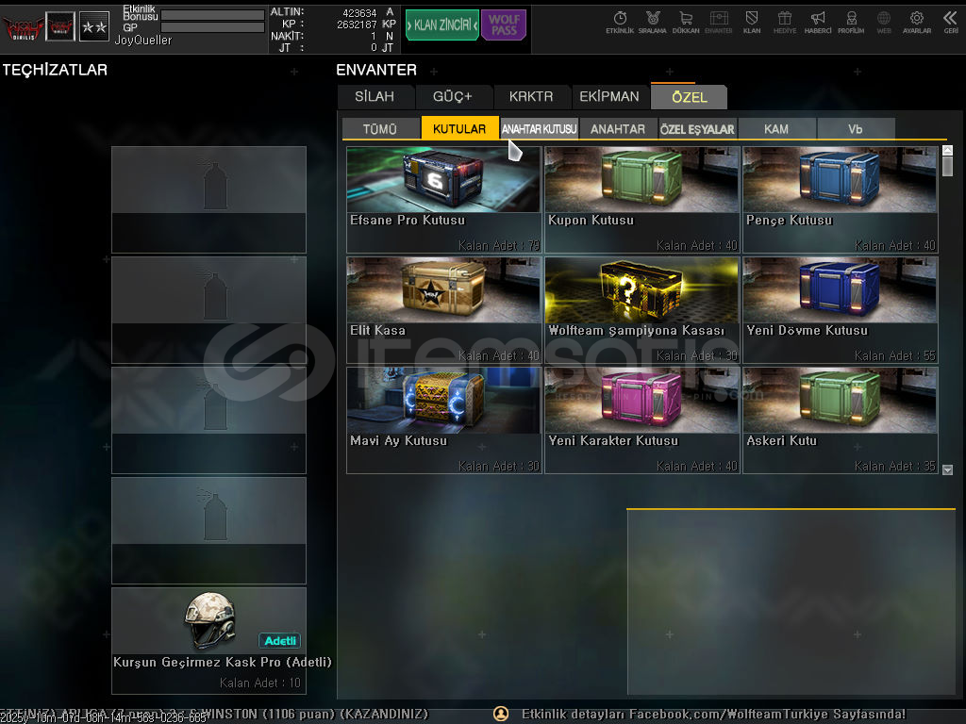Select the TÜMÜ sub-tab
This screenshot has height=724, width=966.
pos(380,128)
